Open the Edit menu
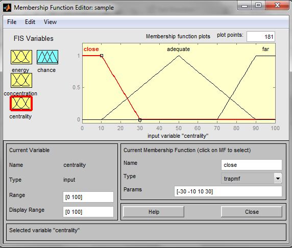 (30, 22)
